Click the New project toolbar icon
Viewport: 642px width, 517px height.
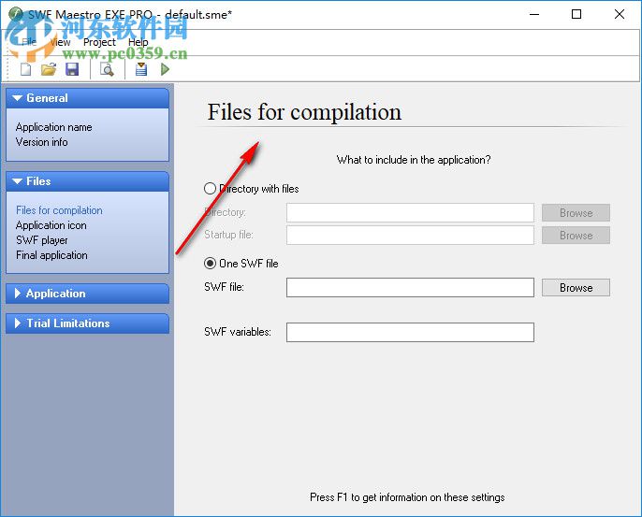click(x=26, y=69)
